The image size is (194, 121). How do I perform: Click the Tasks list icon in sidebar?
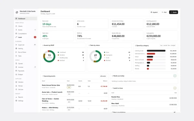pyautogui.click(x=16, y=56)
